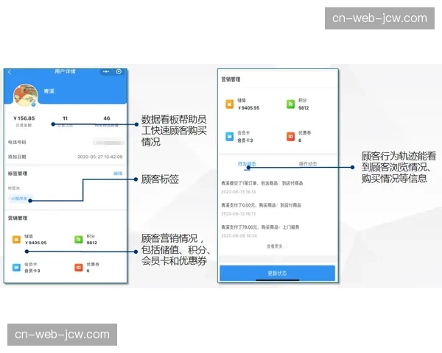Tap the 青溪 user avatar picture
Screen dimensions: 442x353
click(26, 95)
